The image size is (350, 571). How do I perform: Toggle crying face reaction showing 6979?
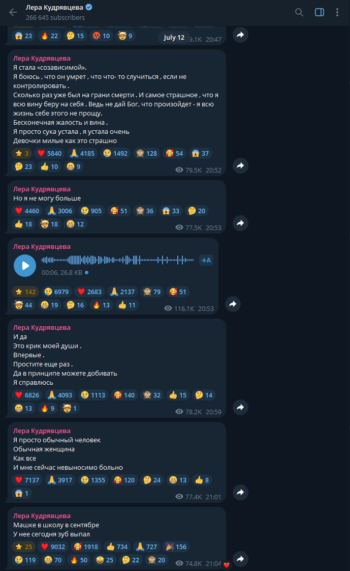(57, 292)
